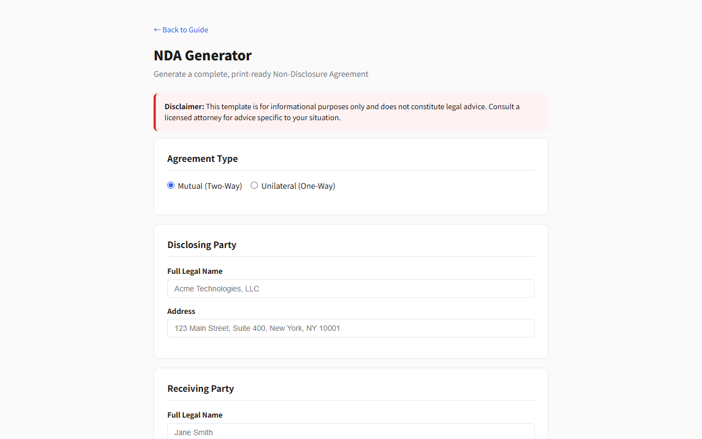Click the 'Mutual (Two-Way)' label text
The width and height of the screenshot is (702, 439).
[209, 185]
